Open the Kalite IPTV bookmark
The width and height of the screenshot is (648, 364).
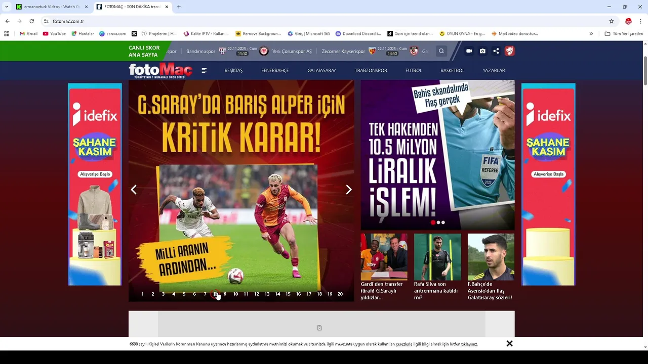[206, 34]
